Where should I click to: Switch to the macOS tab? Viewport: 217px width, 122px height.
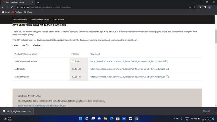(25, 45)
